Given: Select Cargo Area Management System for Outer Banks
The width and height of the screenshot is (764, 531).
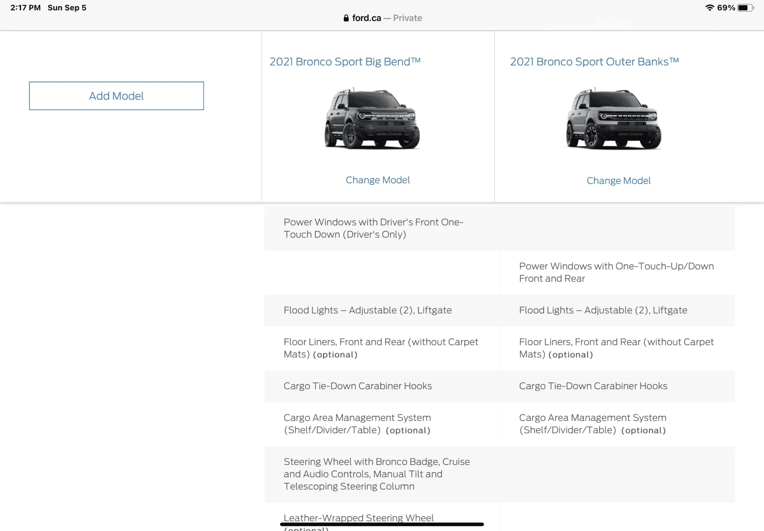Looking at the screenshot, I should click(592, 424).
